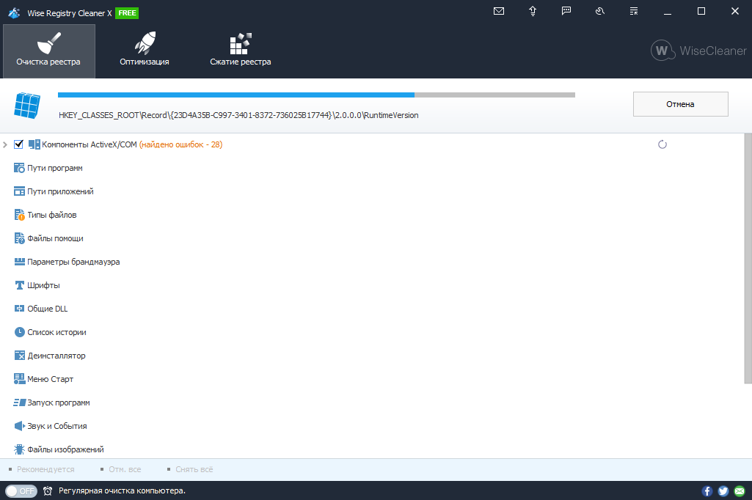752x500 pixels.
Task: Switch to the Очистка реестра tab
Action: (x=49, y=51)
